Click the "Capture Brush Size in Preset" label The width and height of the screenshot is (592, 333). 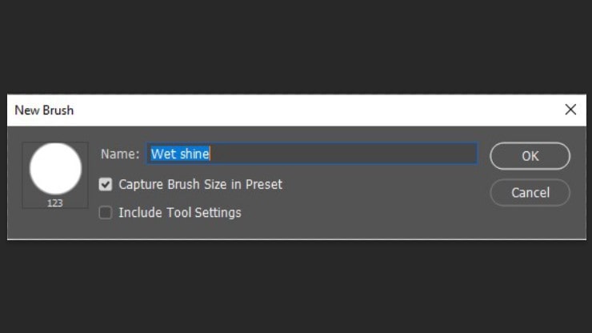200,184
